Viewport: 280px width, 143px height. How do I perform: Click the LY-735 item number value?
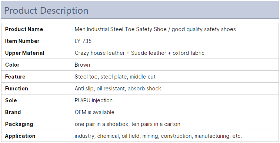[x=83, y=41]
